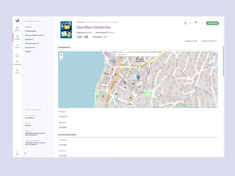Click the blue location marker on map

tap(138, 77)
